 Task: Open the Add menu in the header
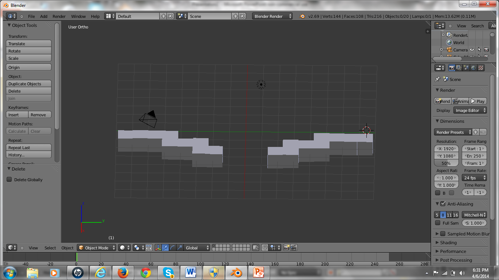(44, 16)
